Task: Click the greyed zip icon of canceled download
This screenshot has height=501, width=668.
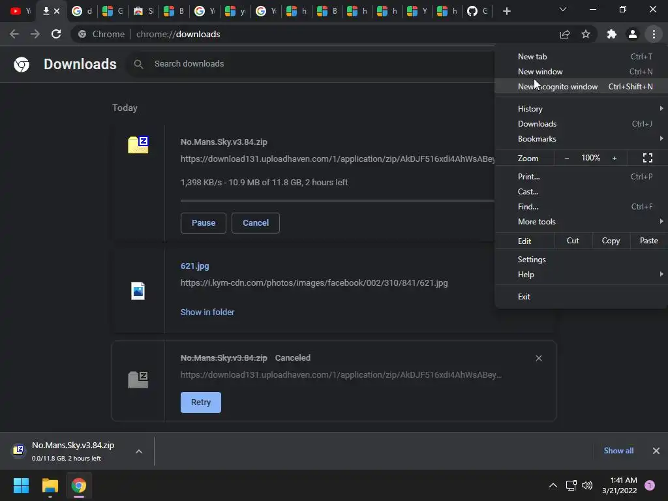Action: 138,379
